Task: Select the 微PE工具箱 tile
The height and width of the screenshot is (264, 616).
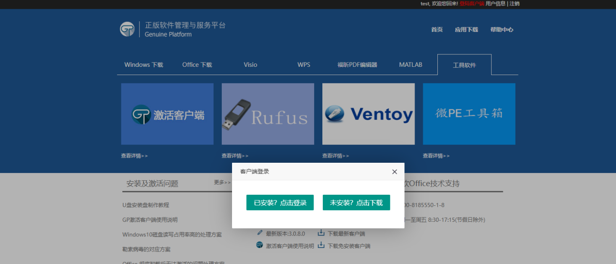Action: (x=469, y=114)
